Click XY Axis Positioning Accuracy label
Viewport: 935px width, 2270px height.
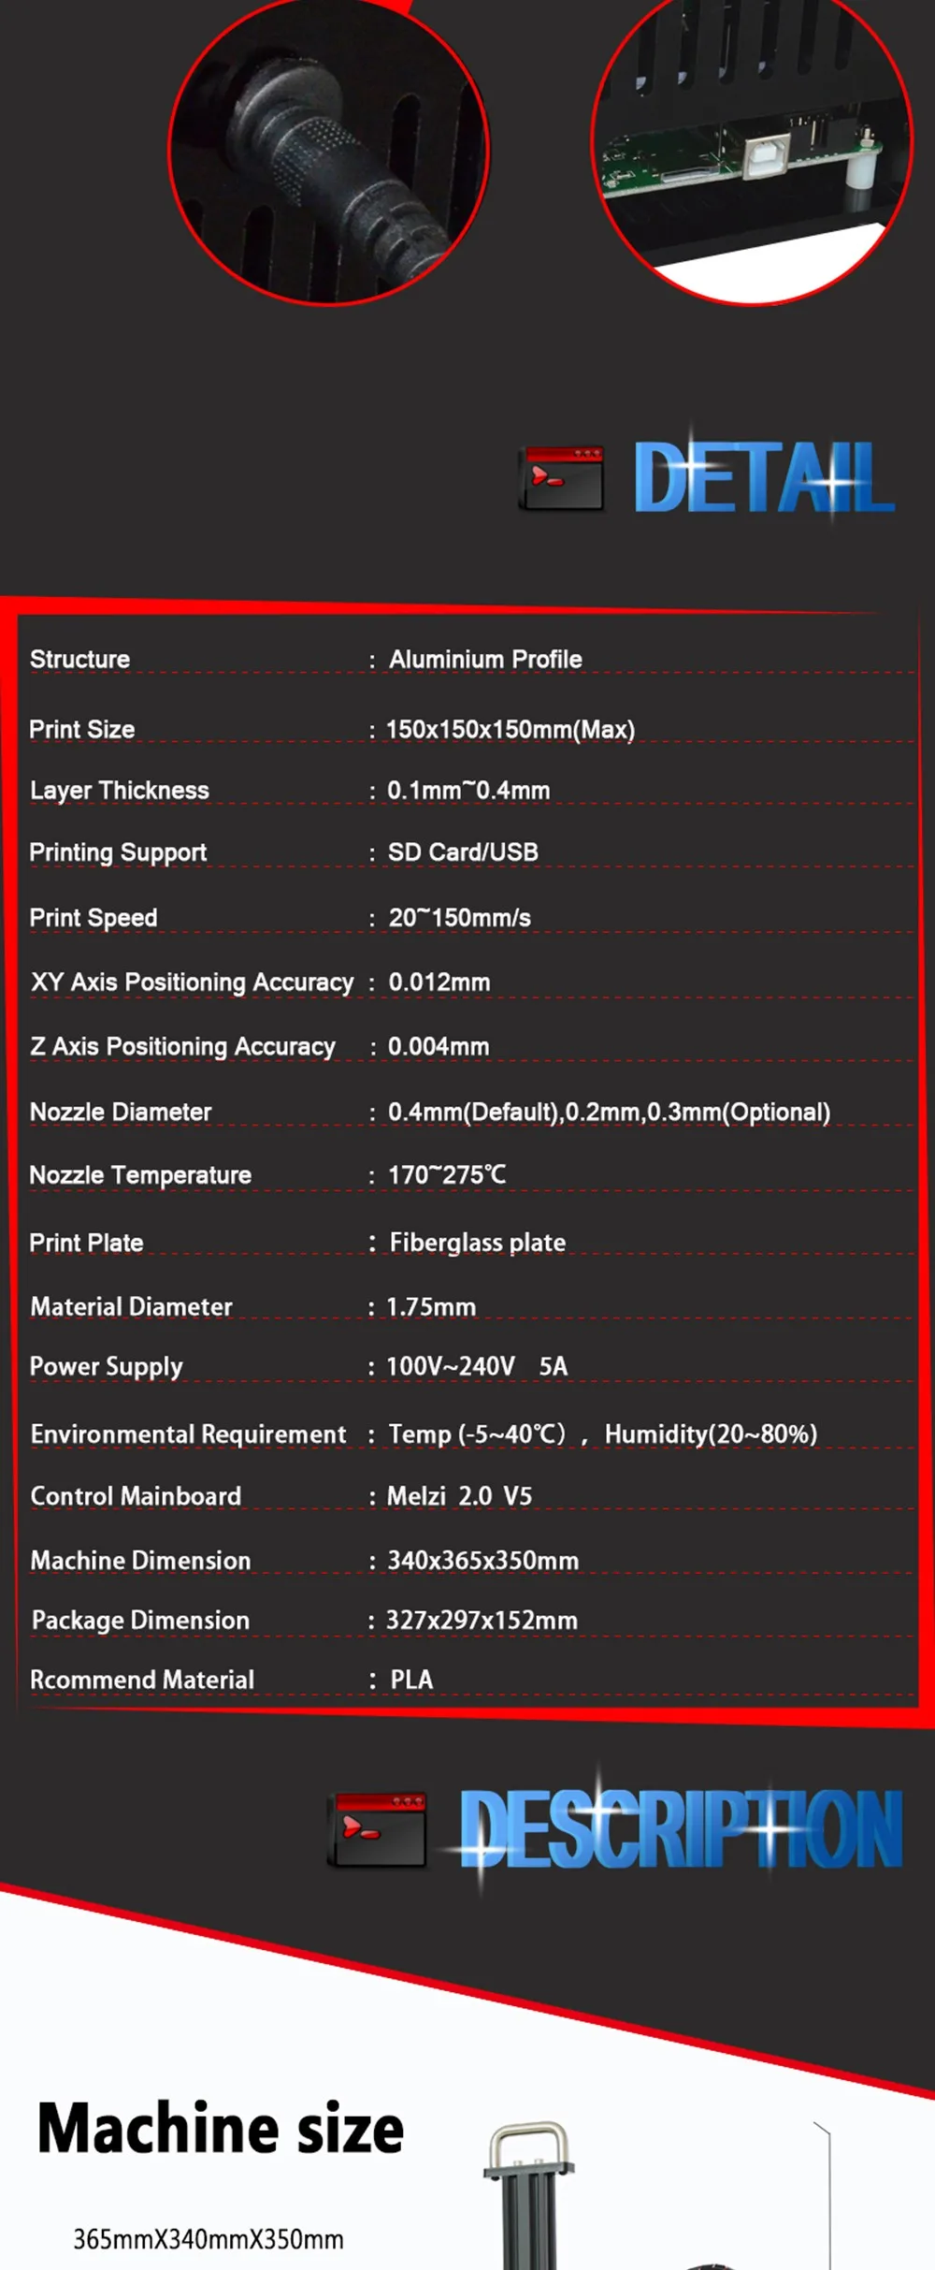pos(193,982)
